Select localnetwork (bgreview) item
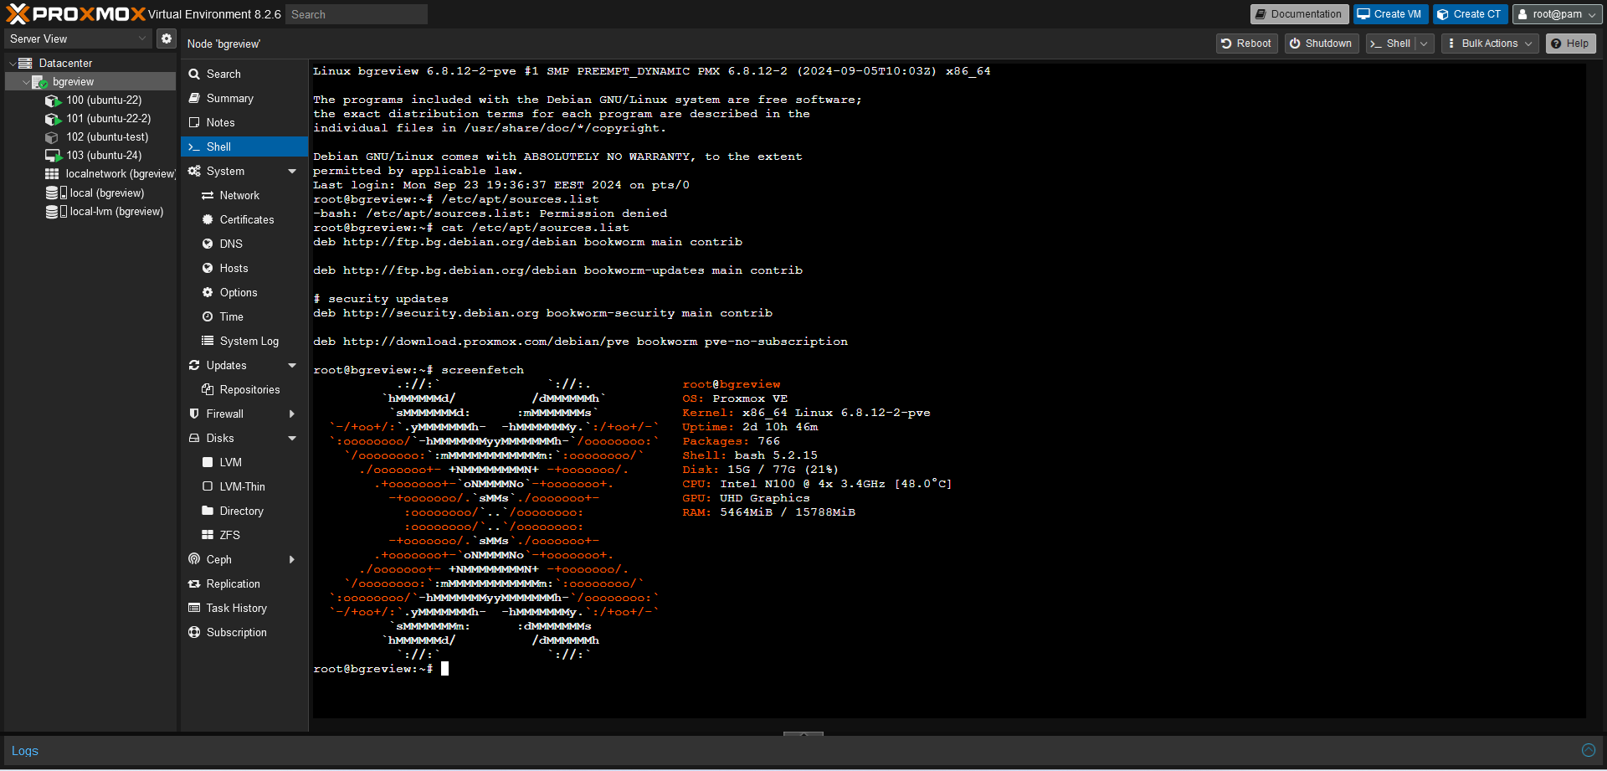This screenshot has height=771, width=1607. (x=121, y=173)
